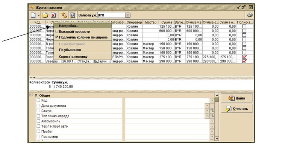The width and height of the screenshot is (291, 146).
Task: Enable the Тип заказ-наряда filter checkbox
Action: [38, 116]
